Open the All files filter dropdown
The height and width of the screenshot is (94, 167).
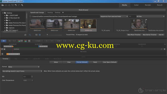[150, 16]
